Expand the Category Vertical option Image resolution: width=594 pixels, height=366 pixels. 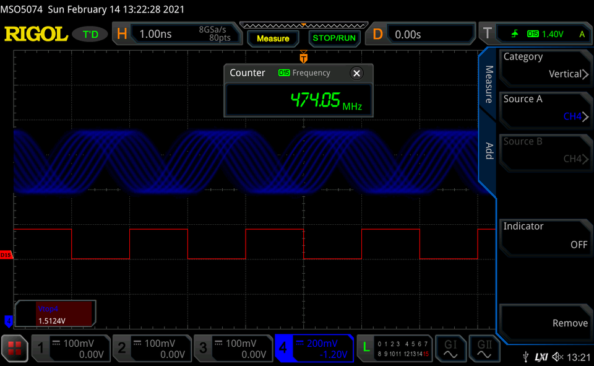pyautogui.click(x=544, y=66)
